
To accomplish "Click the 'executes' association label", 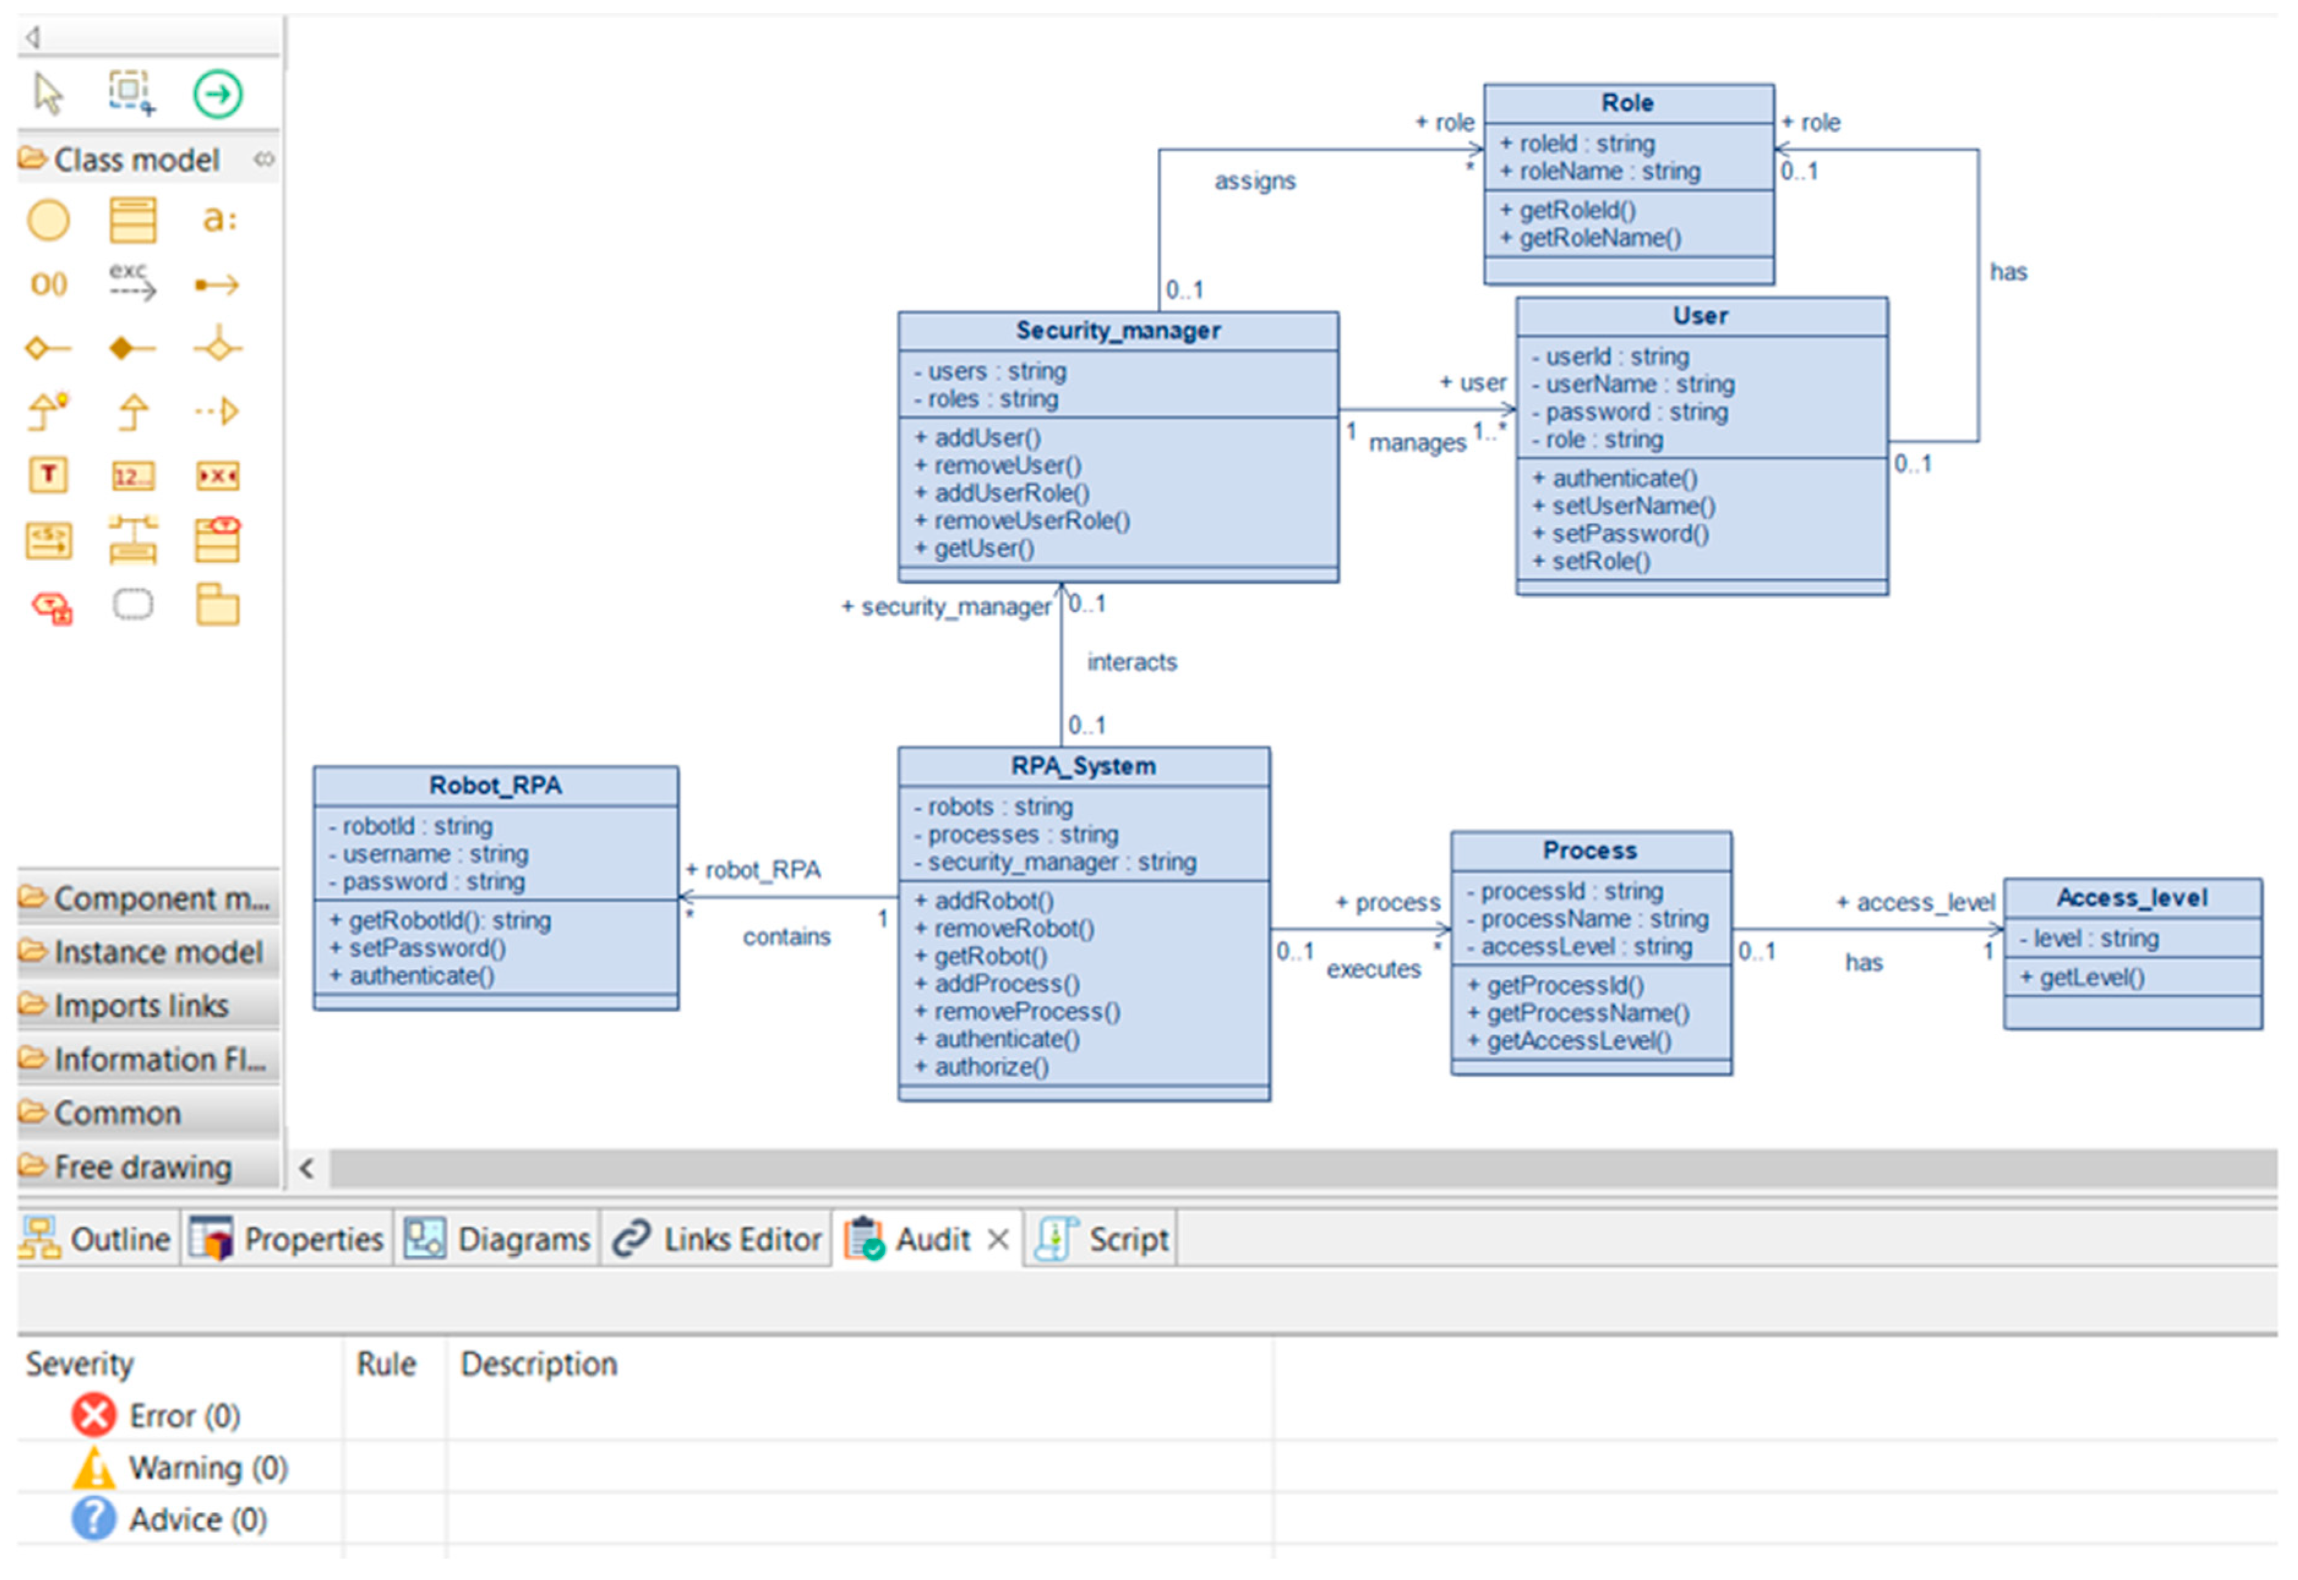I will (x=1374, y=969).
